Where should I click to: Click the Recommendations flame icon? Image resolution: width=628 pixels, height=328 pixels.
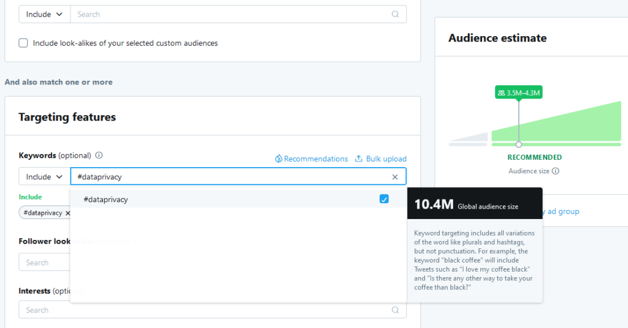(x=278, y=159)
